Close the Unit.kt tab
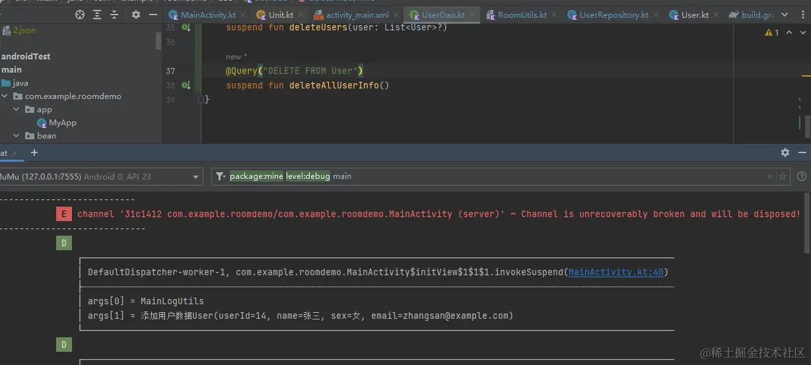The image size is (811, 365). [x=299, y=15]
